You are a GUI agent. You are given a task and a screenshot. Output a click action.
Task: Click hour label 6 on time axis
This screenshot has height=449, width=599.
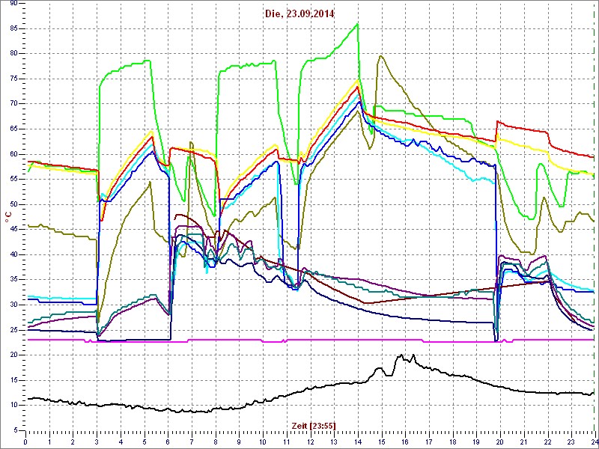tap(168, 442)
